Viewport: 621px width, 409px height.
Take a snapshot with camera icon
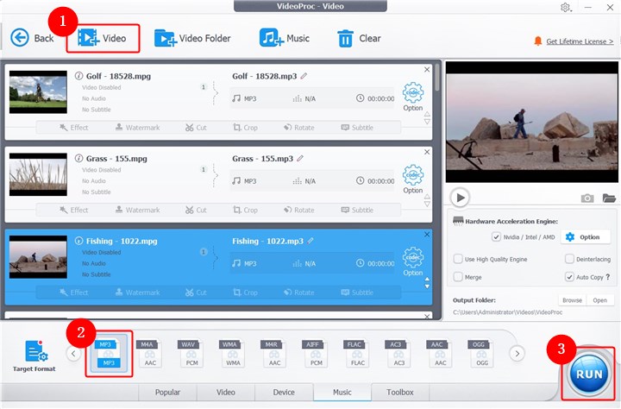click(x=587, y=198)
